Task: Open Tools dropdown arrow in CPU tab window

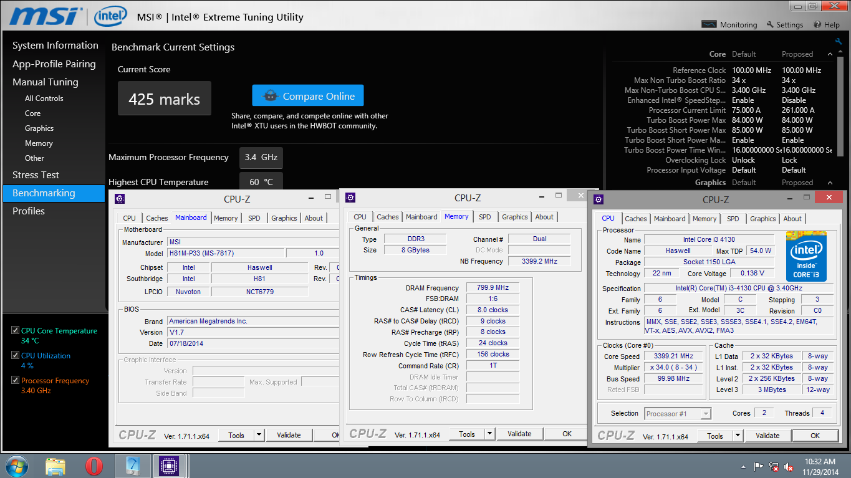Action: [x=738, y=436]
